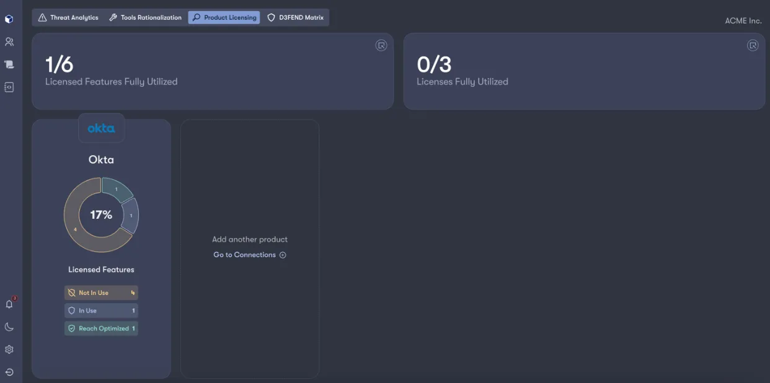Open the scroll document icon in sidebar
This screenshot has width=770, height=383.
9,64
